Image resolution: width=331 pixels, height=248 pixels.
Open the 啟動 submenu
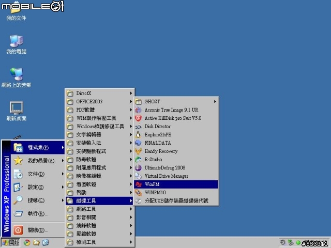coord(100,192)
